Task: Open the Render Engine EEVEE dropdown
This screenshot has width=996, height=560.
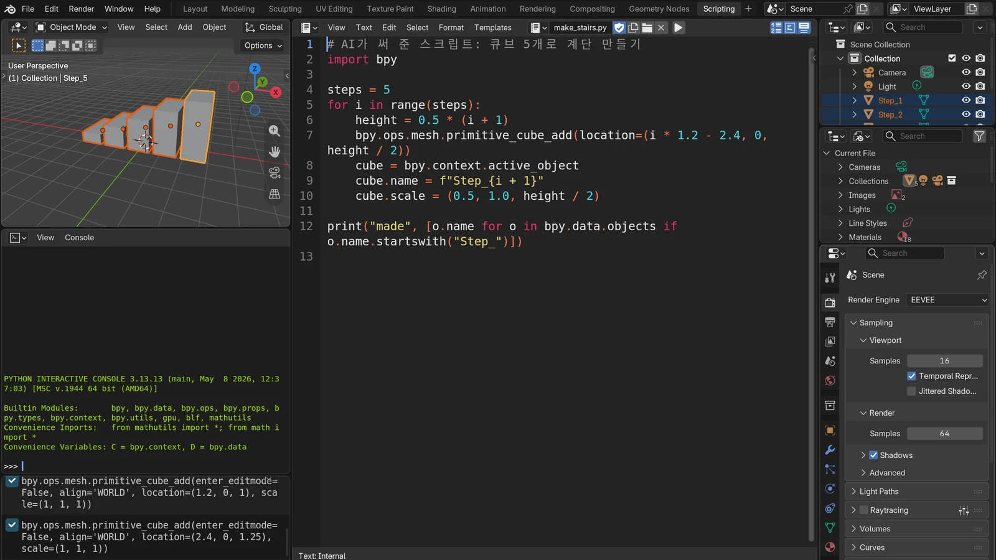Action: point(947,300)
